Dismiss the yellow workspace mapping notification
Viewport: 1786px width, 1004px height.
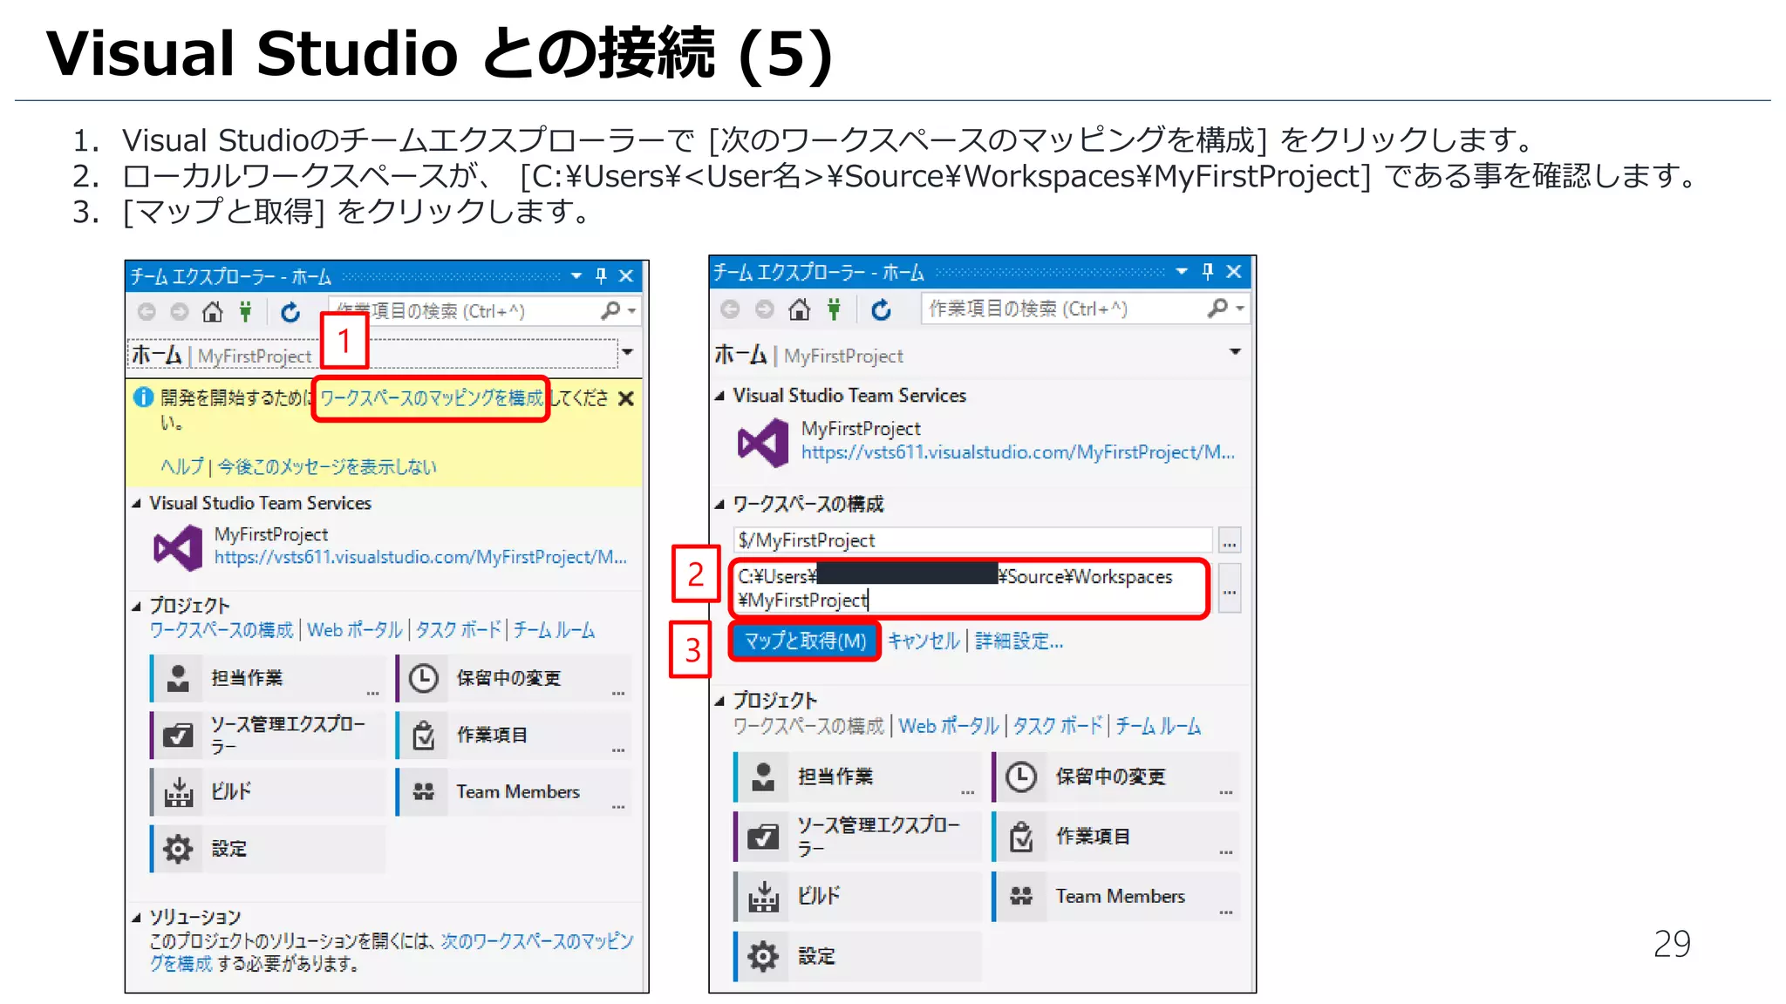pos(625,398)
